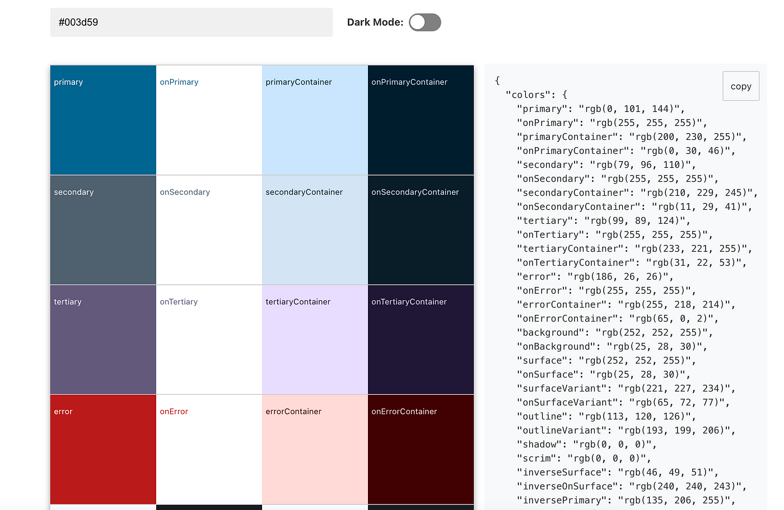Screen dimensions: 784x510
Task: Select the primaryContainer swatch
Action: click(x=315, y=120)
